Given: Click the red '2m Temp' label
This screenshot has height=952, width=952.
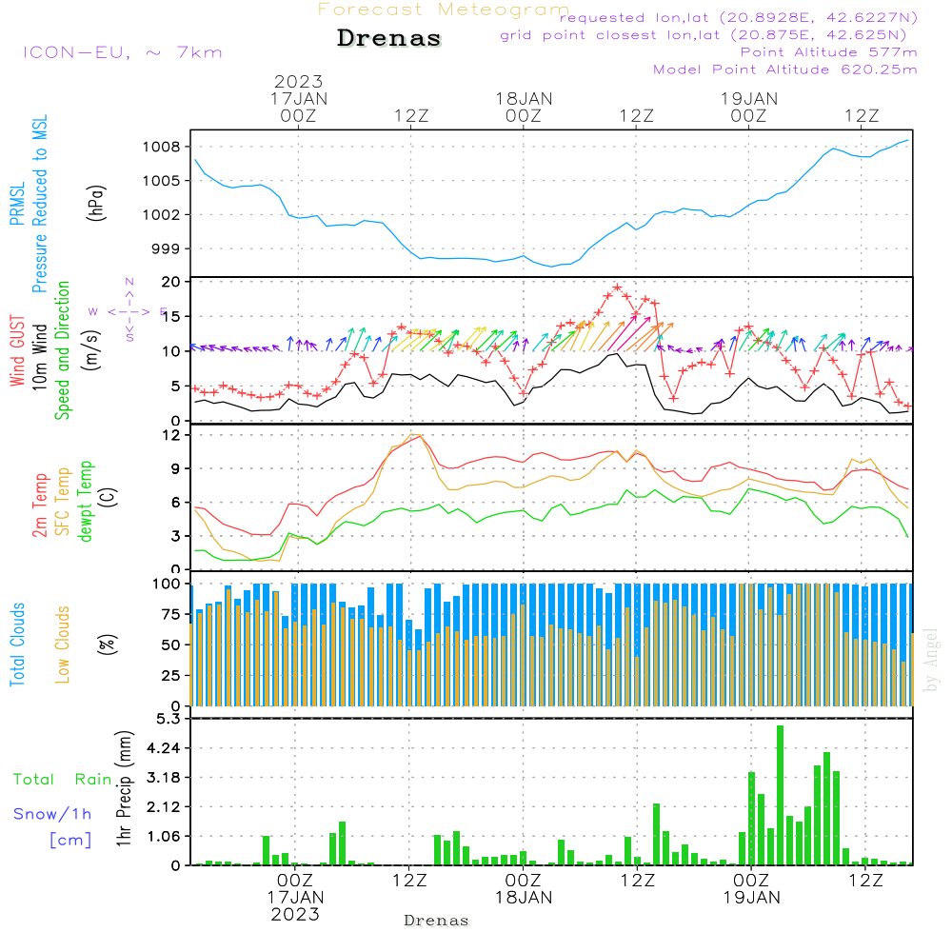Looking at the screenshot, I should (39, 506).
